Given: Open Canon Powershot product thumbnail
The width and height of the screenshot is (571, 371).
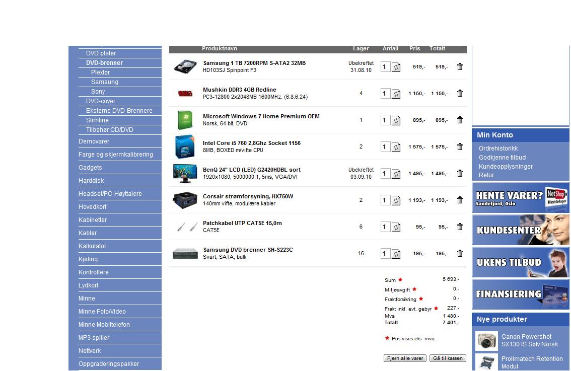Looking at the screenshot, I should point(486,341).
